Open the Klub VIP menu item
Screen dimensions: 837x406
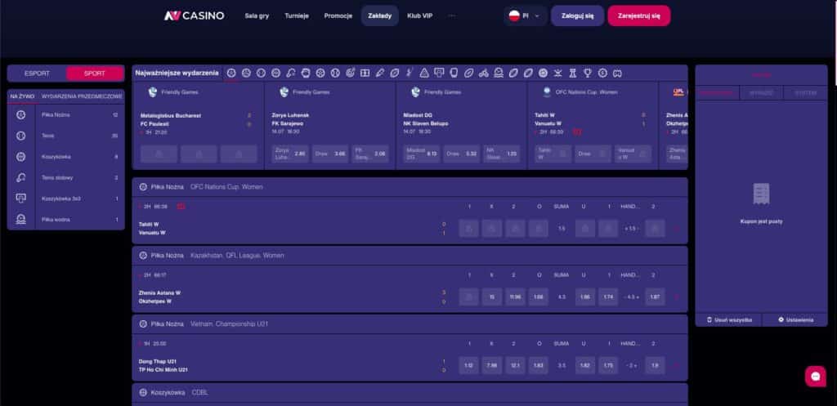coord(419,16)
